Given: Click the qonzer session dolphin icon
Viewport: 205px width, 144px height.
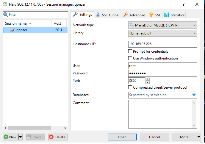Looking at the screenshot, I should (12, 30).
